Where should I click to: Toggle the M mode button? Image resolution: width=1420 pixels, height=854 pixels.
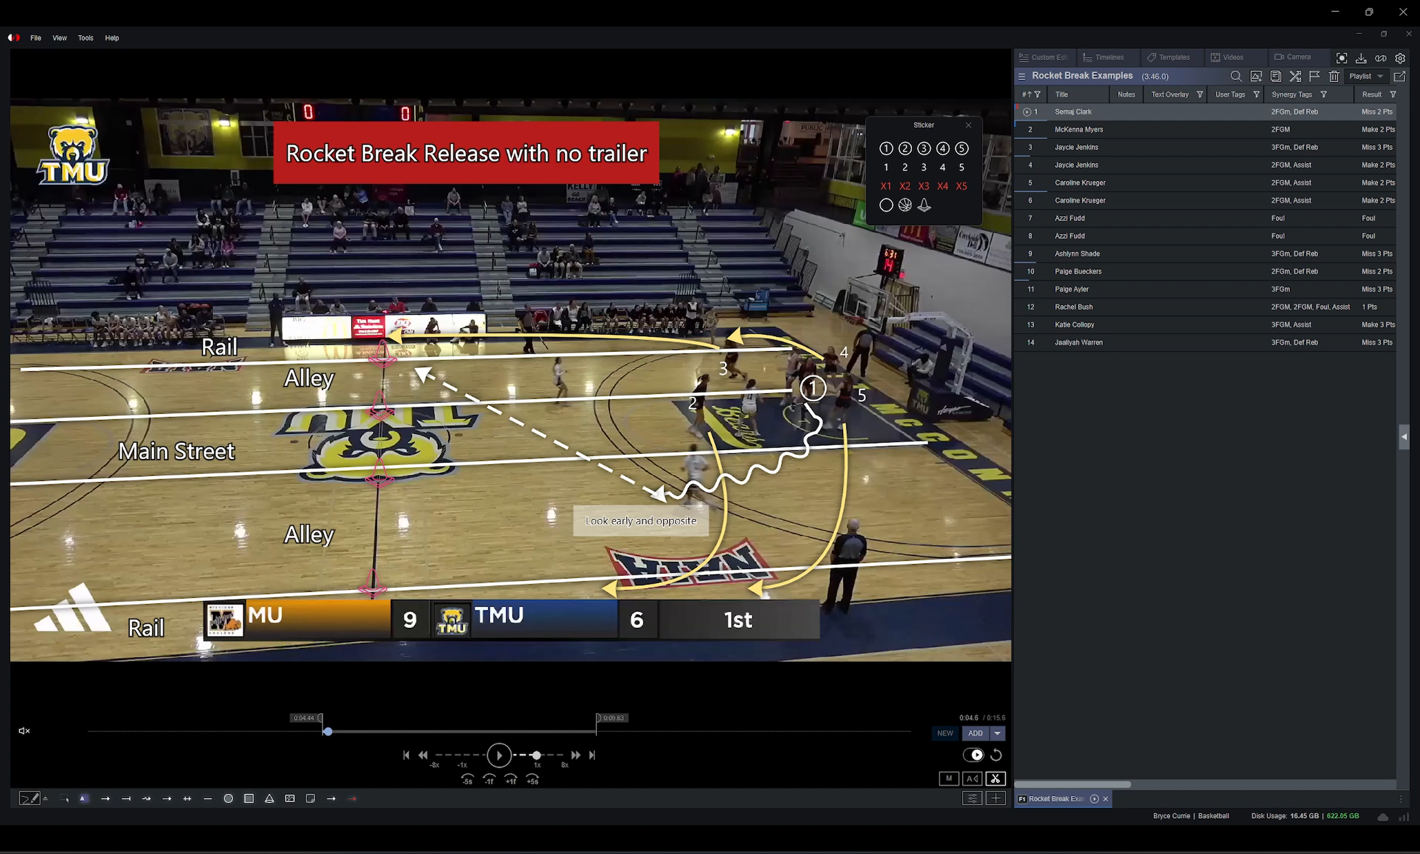point(948,778)
